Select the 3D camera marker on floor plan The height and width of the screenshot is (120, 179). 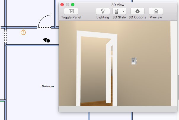point(46,40)
